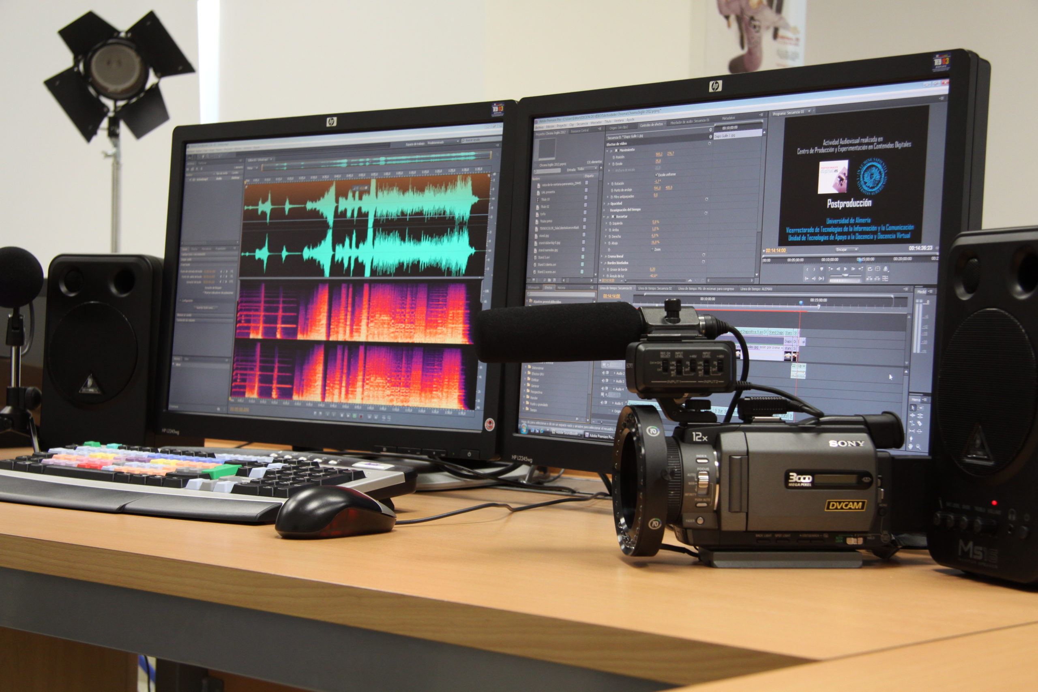This screenshot has height=692, width=1038.
Task: Switch to the Línea de tiempo: ALEMAN tab
Action: (756, 289)
